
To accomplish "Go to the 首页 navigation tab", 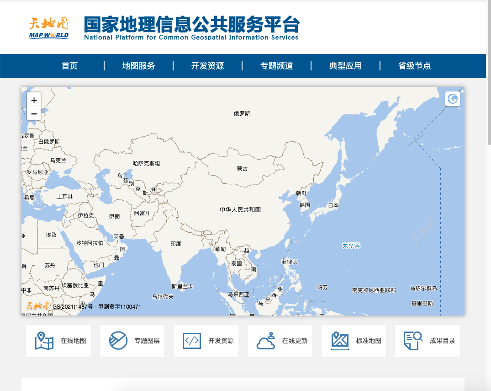I will tap(70, 66).
